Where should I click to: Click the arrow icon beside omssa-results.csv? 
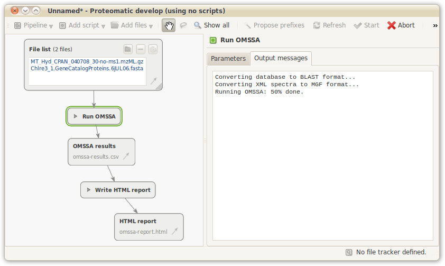(126, 157)
